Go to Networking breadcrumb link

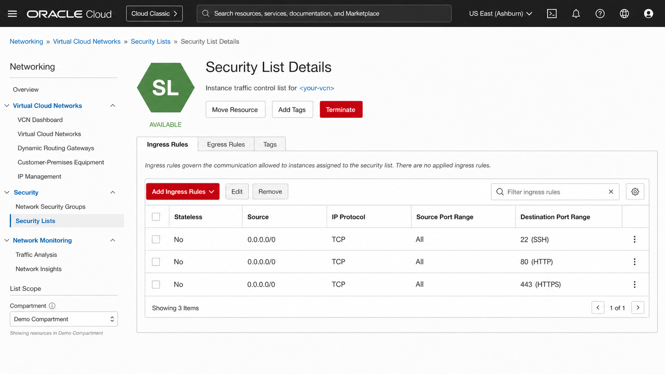(26, 42)
